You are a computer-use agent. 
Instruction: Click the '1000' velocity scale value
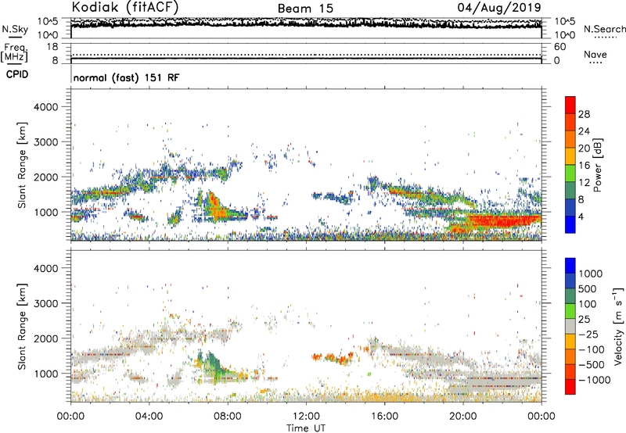click(x=591, y=274)
